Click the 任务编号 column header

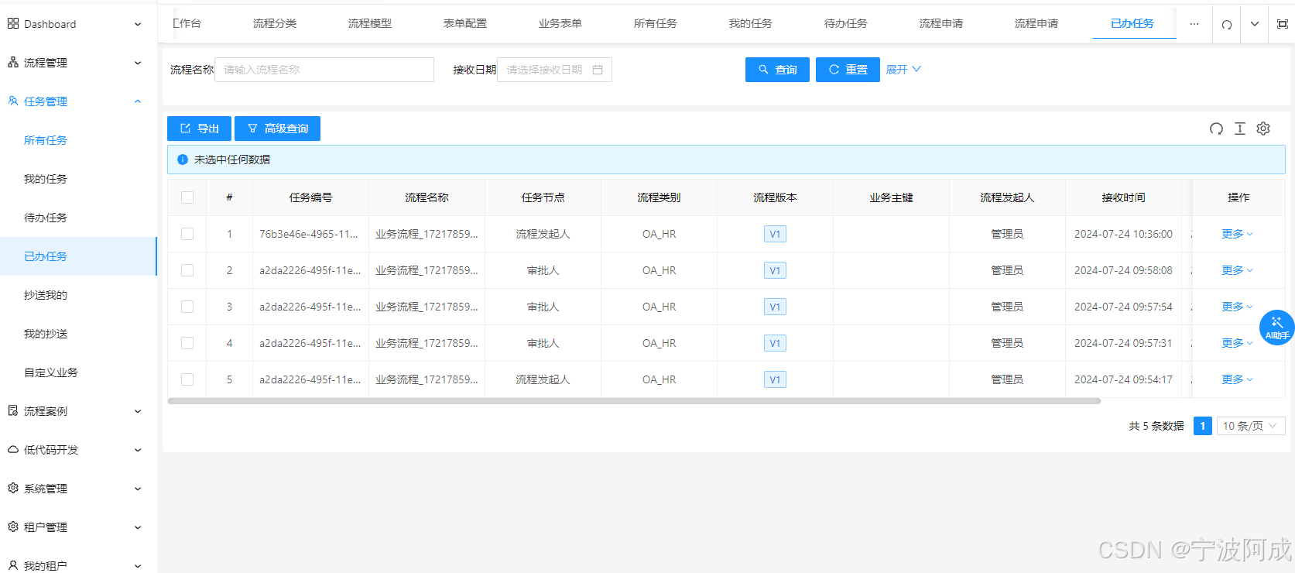pyautogui.click(x=310, y=197)
